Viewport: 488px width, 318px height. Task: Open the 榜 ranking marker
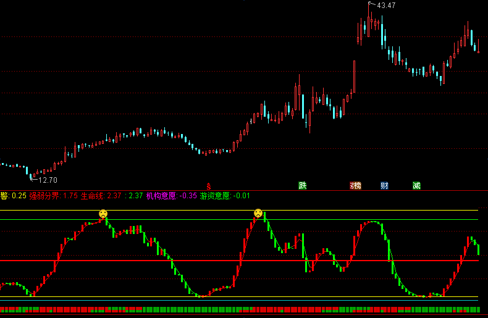355,186
